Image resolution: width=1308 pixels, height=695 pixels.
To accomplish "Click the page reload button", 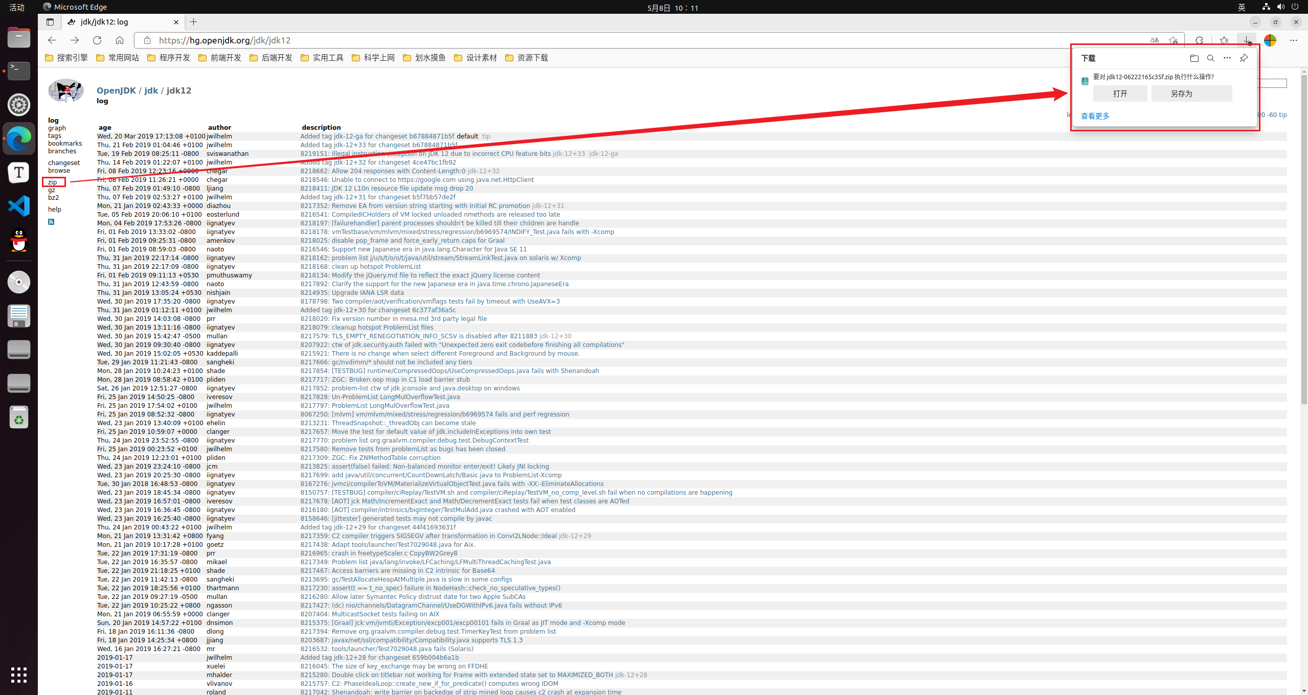I will coord(97,40).
